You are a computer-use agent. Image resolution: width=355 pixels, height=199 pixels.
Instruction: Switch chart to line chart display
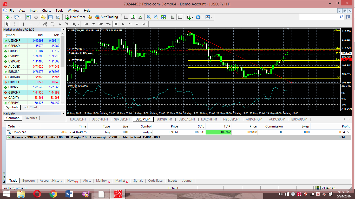pyautogui.click(x=140, y=17)
